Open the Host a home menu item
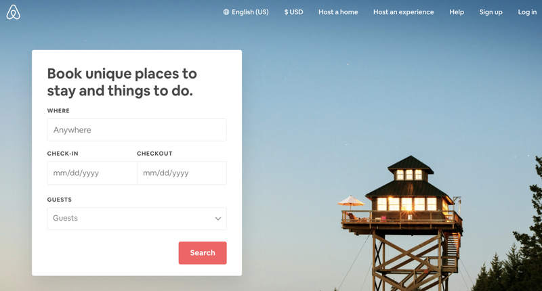The height and width of the screenshot is (291, 542). click(338, 12)
